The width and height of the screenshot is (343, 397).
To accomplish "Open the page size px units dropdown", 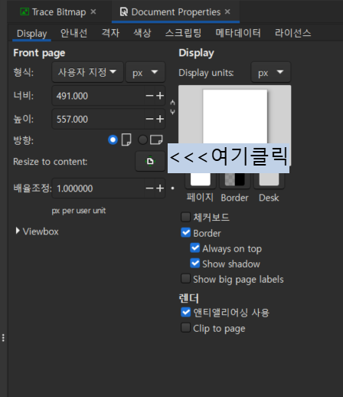I will 145,72.
